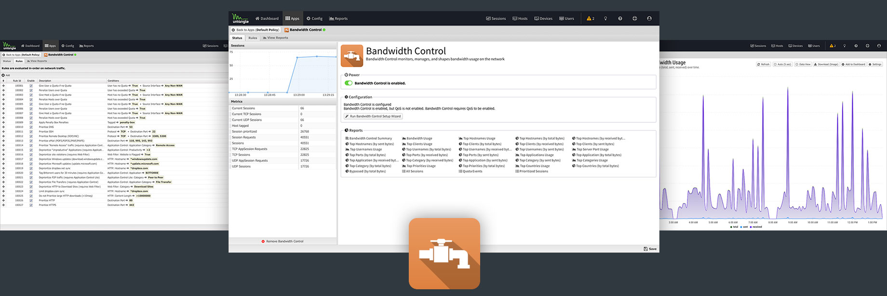887x296 pixels.
Task: Click the lightbulb suggestions icon in center window
Action: 605,18
